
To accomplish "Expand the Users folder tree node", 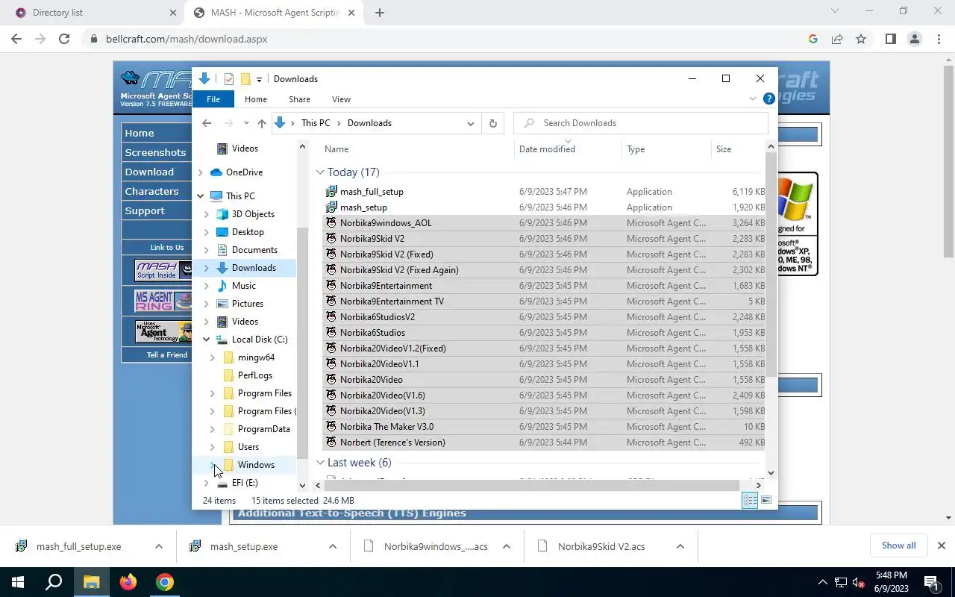I will (213, 447).
